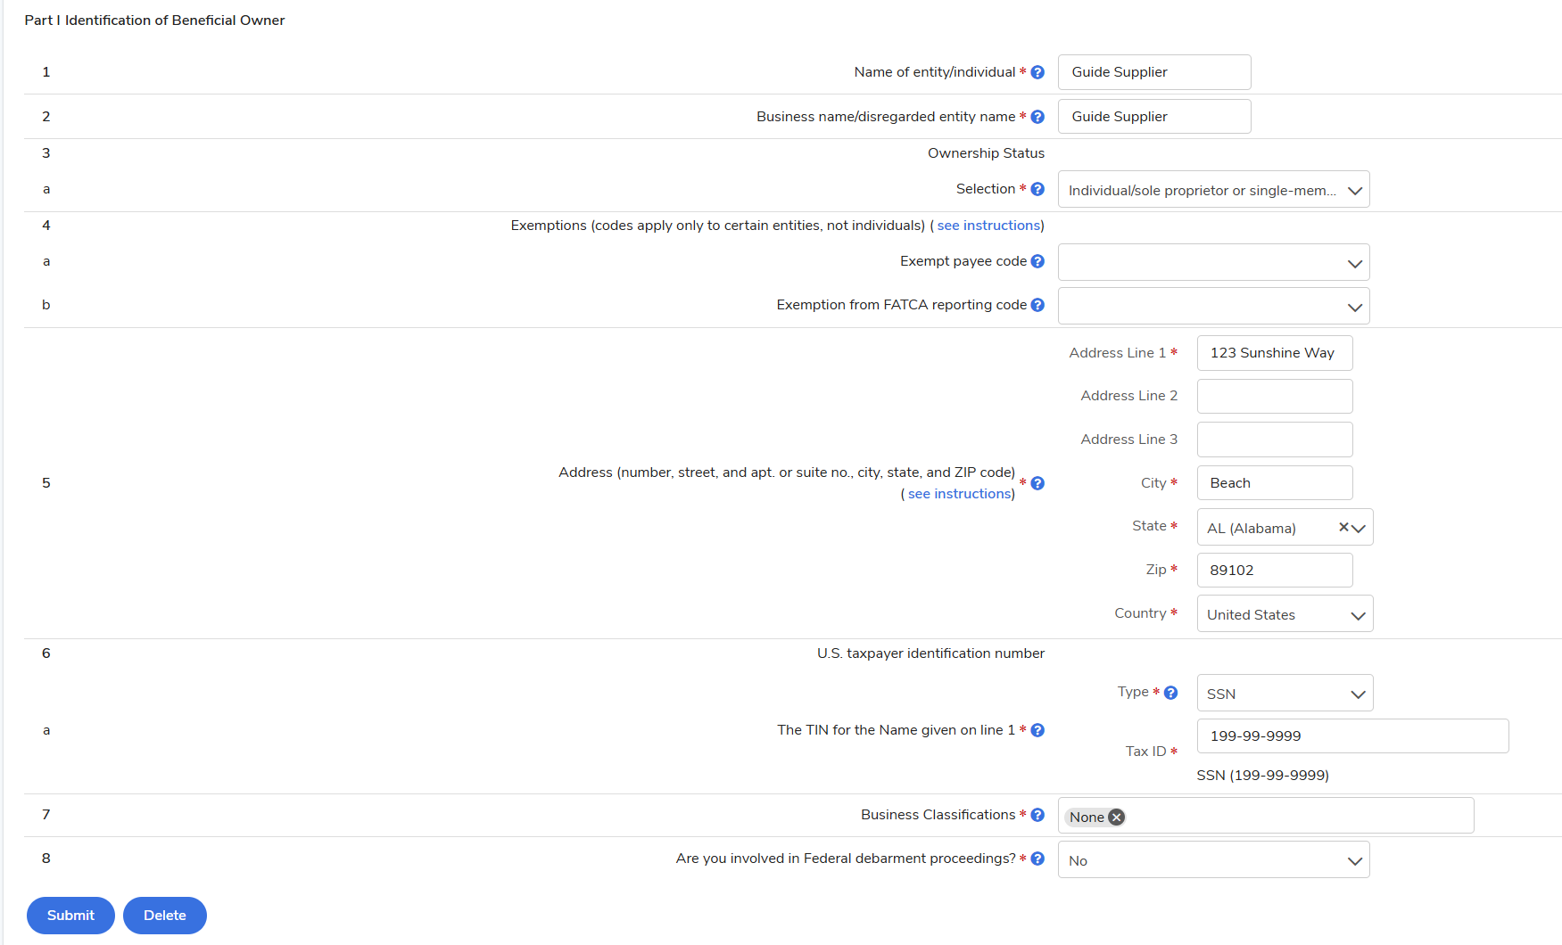Open the Federal debarment proceedings dropdown
This screenshot has height=945, width=1562.
pyautogui.click(x=1213, y=860)
